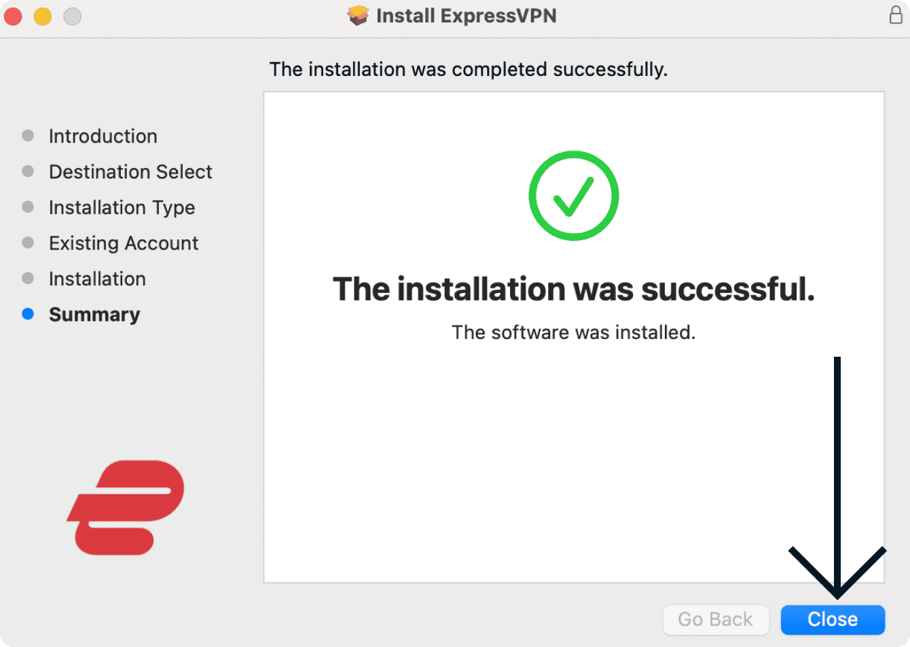The image size is (910, 647).
Task: Click the red ExpressVPN logo
Action: [x=126, y=507]
